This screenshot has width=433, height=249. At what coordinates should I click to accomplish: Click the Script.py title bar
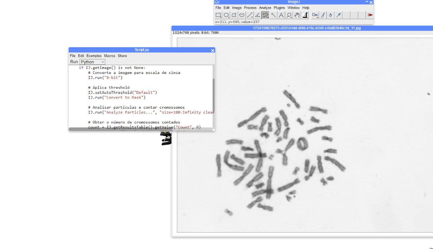point(142,50)
